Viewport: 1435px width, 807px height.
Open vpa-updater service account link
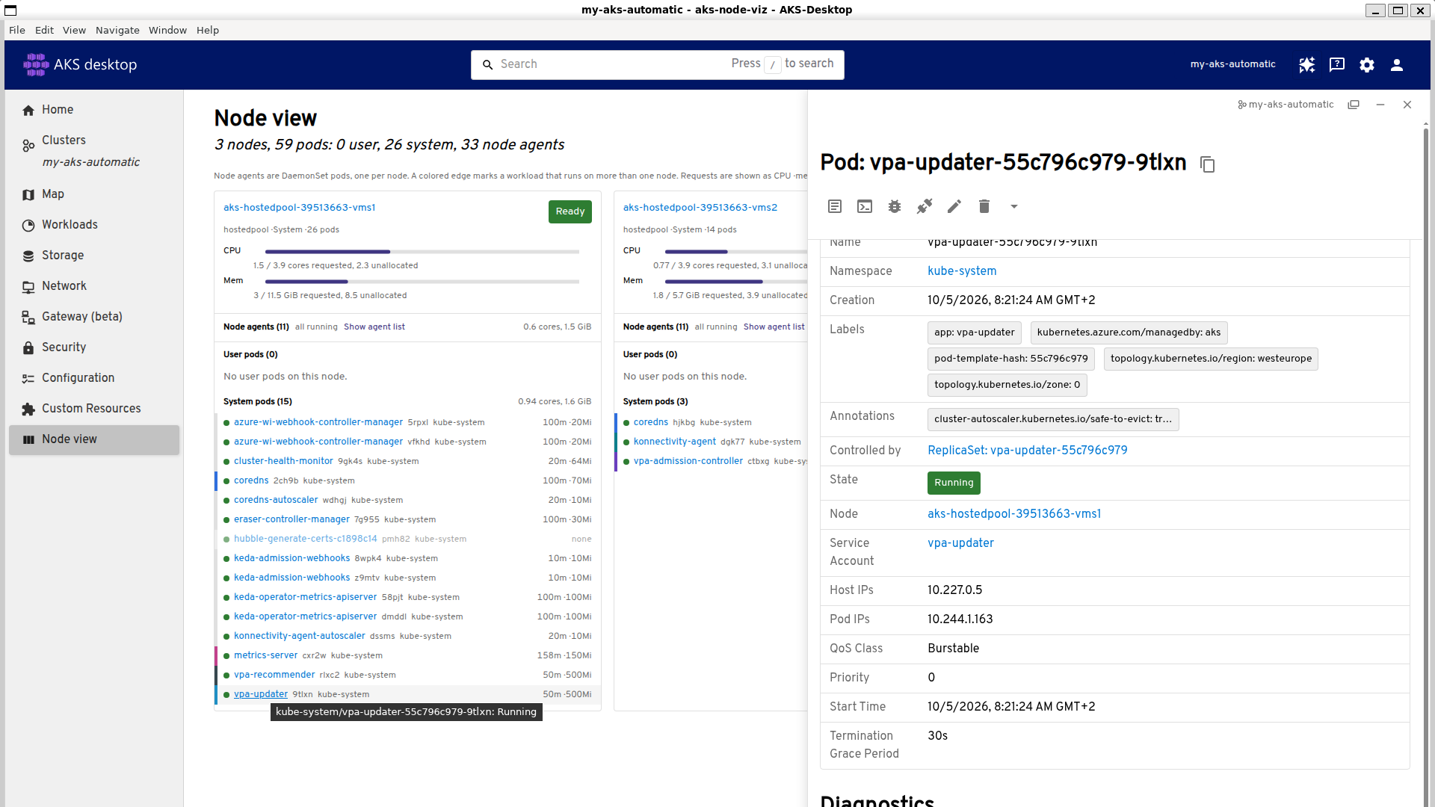tap(960, 543)
